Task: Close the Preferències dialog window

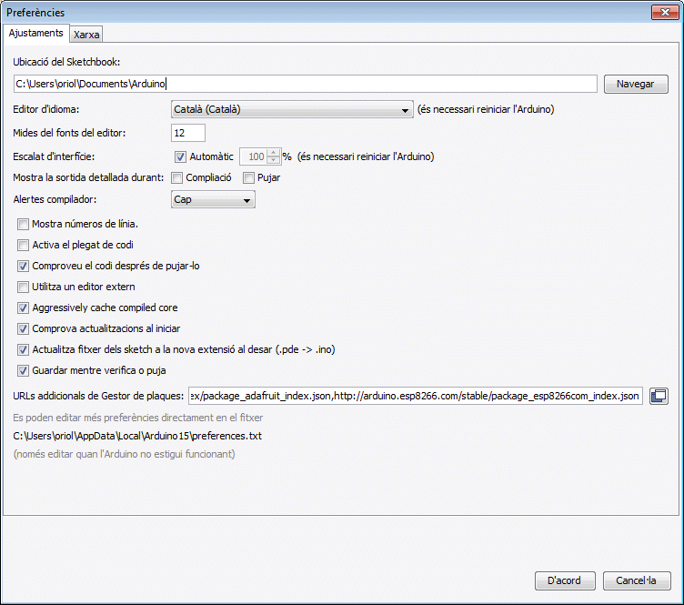Action: [665, 12]
